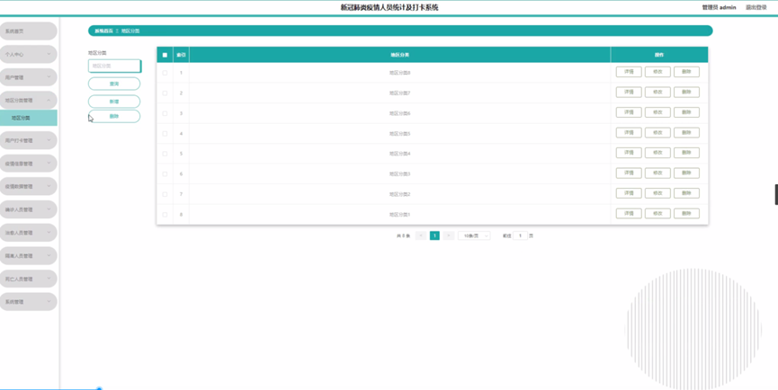Click 删除 for row 地区分类4
The image size is (778, 390).
pyautogui.click(x=686, y=153)
